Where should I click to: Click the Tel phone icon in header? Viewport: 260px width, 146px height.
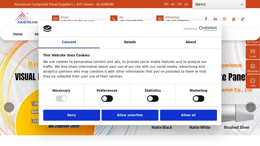(x=114, y=18)
